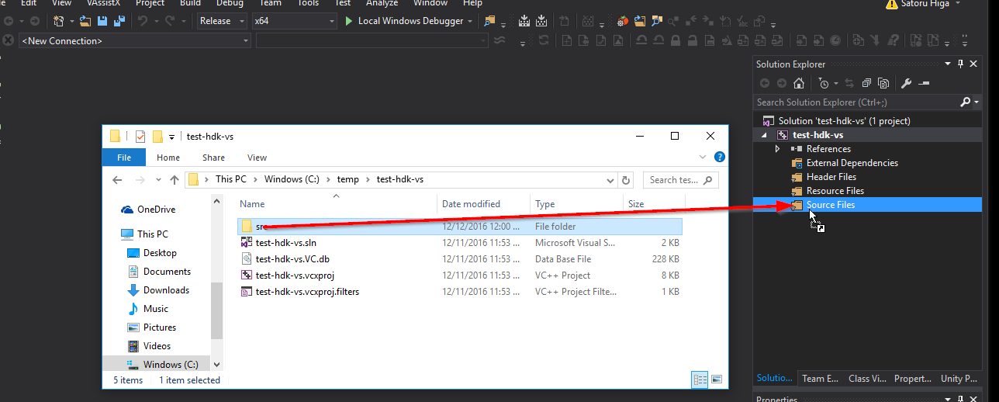Click the temp breadcrumb in address bar
This screenshot has width=999, height=402.
(348, 179)
